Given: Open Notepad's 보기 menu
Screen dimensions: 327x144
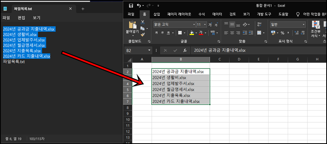Looking at the screenshot, I should [37, 18].
